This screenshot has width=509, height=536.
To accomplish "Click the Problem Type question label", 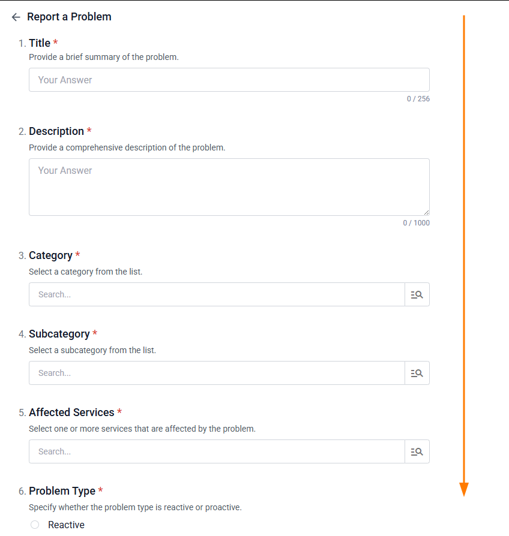I will 62,491.
